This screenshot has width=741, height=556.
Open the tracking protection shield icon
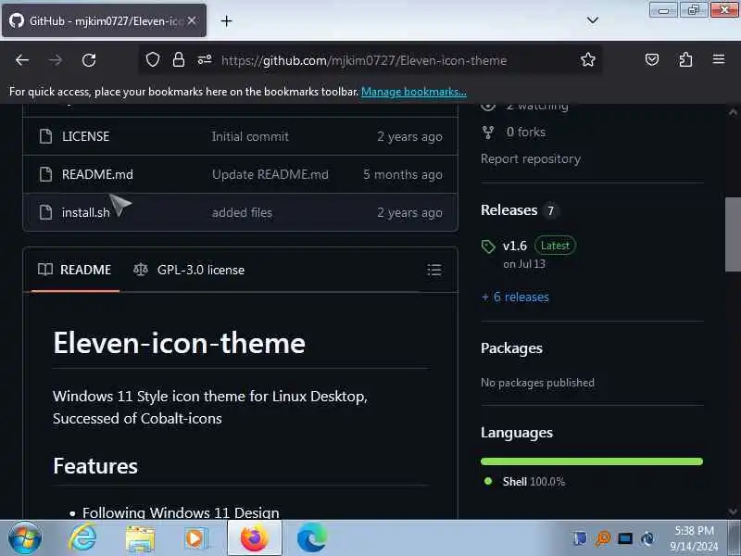(x=153, y=59)
